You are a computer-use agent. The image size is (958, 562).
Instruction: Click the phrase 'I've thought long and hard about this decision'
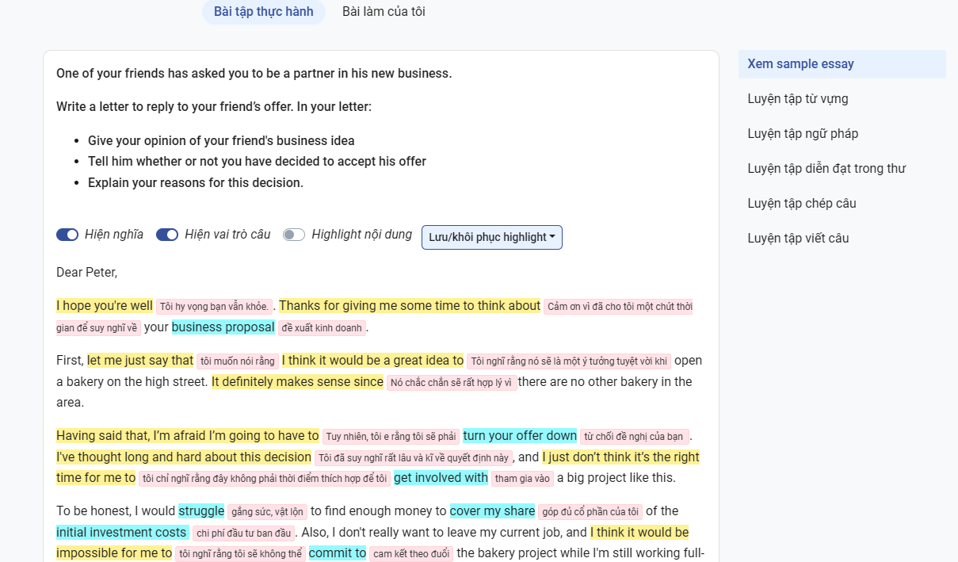[184, 457]
